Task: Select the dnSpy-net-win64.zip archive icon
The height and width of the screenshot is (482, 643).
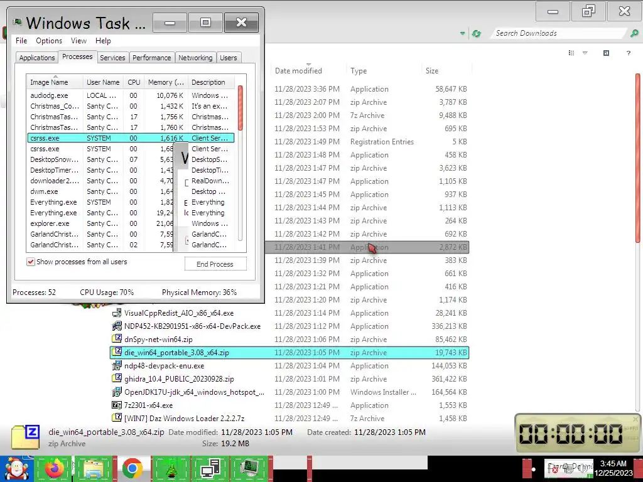Action: (117, 339)
